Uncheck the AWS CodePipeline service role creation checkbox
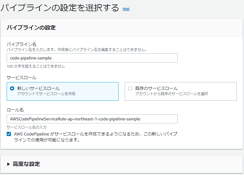This screenshot has width=244, height=175. (8, 134)
